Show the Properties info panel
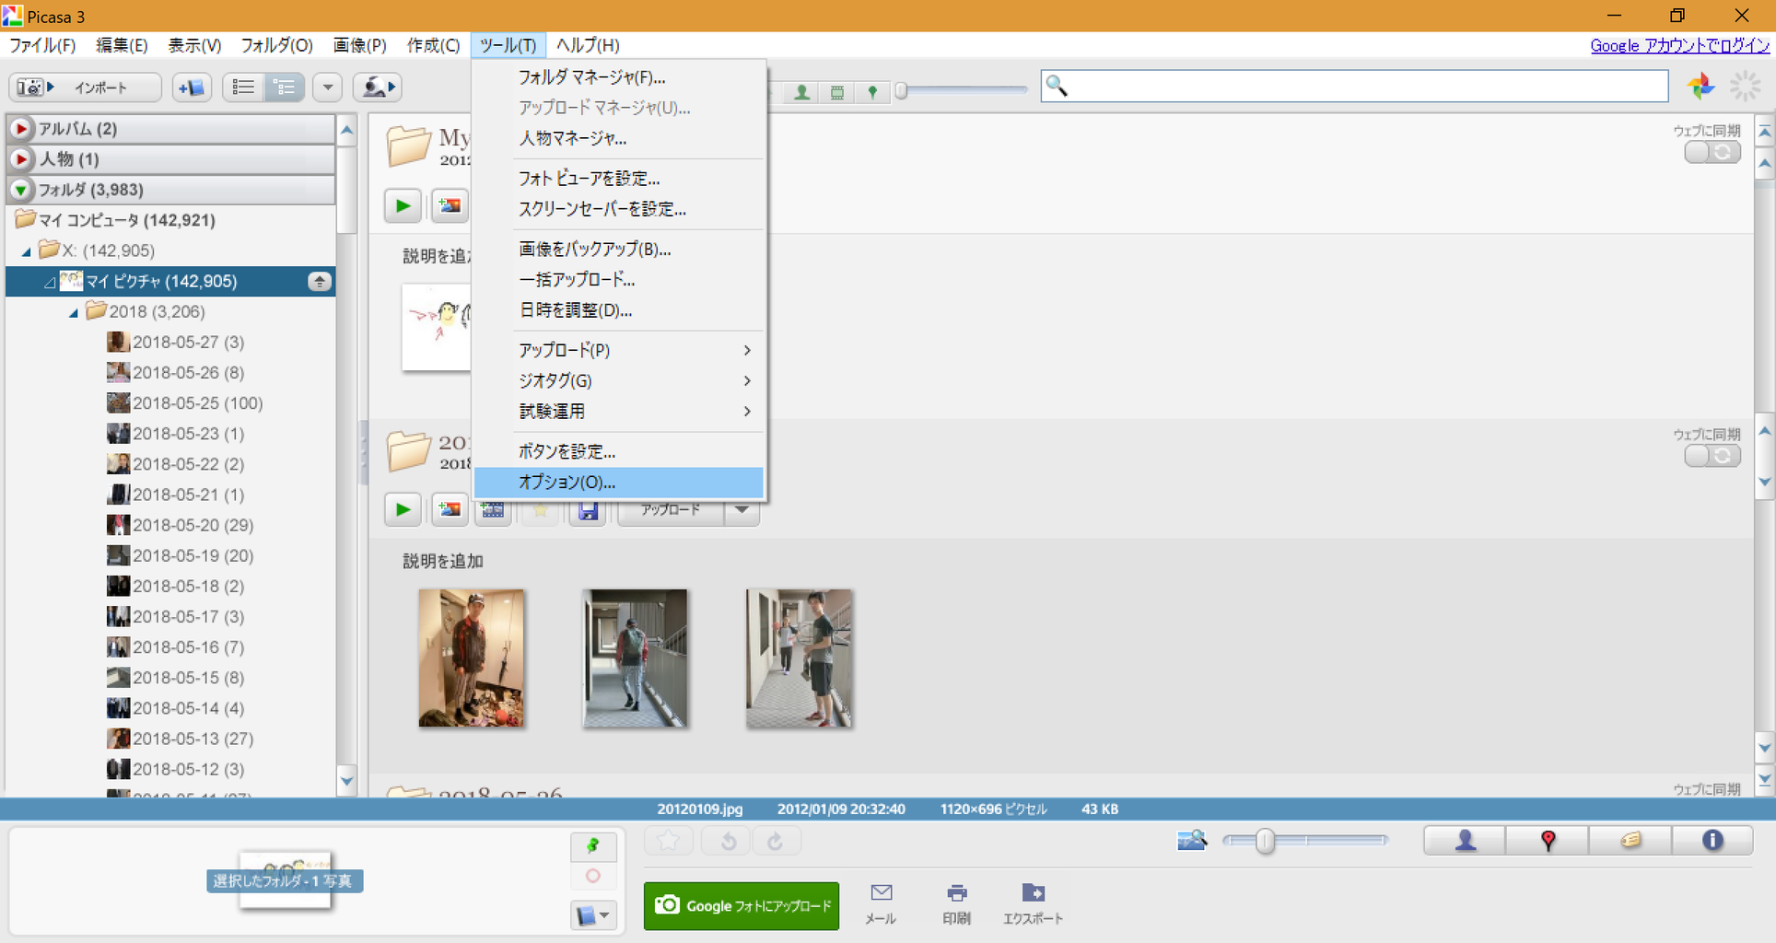Image resolution: width=1776 pixels, height=943 pixels. [1712, 840]
